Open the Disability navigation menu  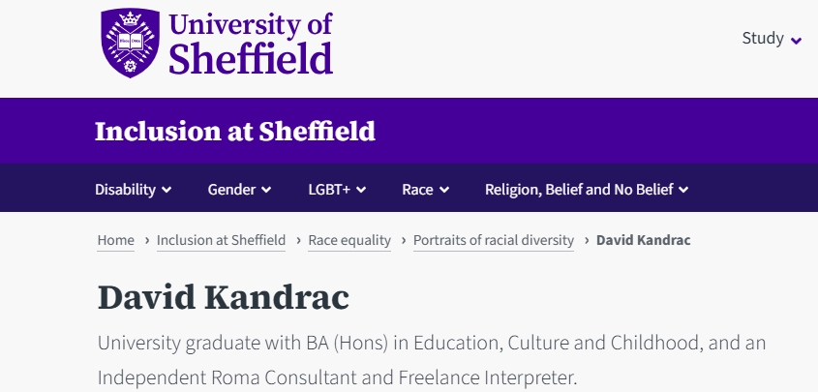pos(125,189)
